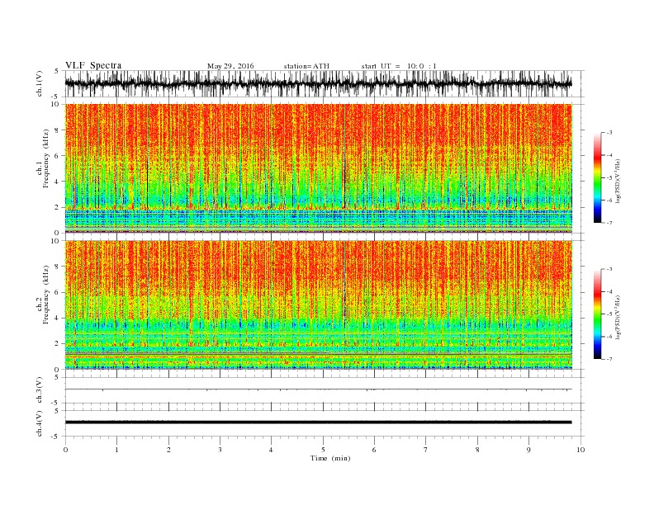Click the "10" tick on the time axis
The height and width of the screenshot is (505, 654).
point(581,450)
